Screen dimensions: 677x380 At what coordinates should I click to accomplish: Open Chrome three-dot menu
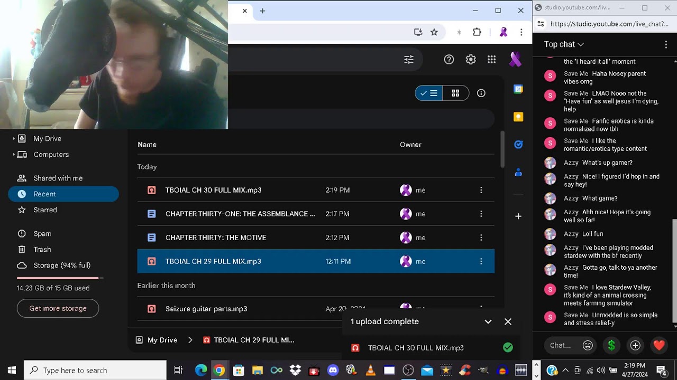click(522, 32)
